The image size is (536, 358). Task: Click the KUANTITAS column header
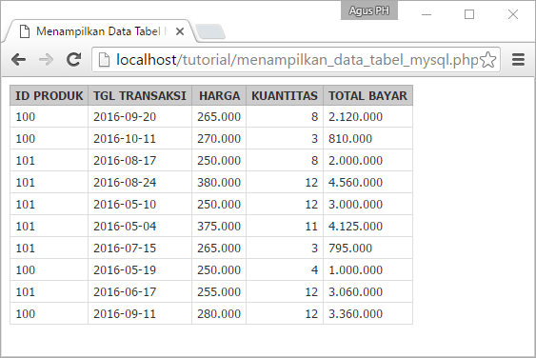[x=285, y=95]
